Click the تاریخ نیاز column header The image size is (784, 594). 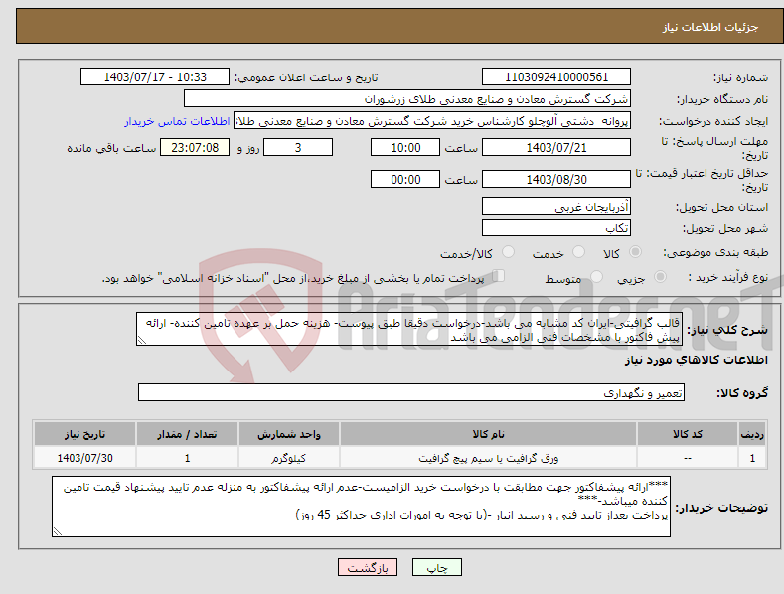pos(84,434)
